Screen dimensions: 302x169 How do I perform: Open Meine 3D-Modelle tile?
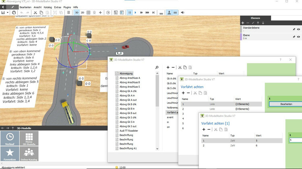click(29, 138)
